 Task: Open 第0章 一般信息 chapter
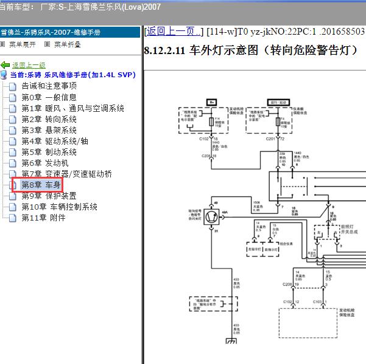49,97
